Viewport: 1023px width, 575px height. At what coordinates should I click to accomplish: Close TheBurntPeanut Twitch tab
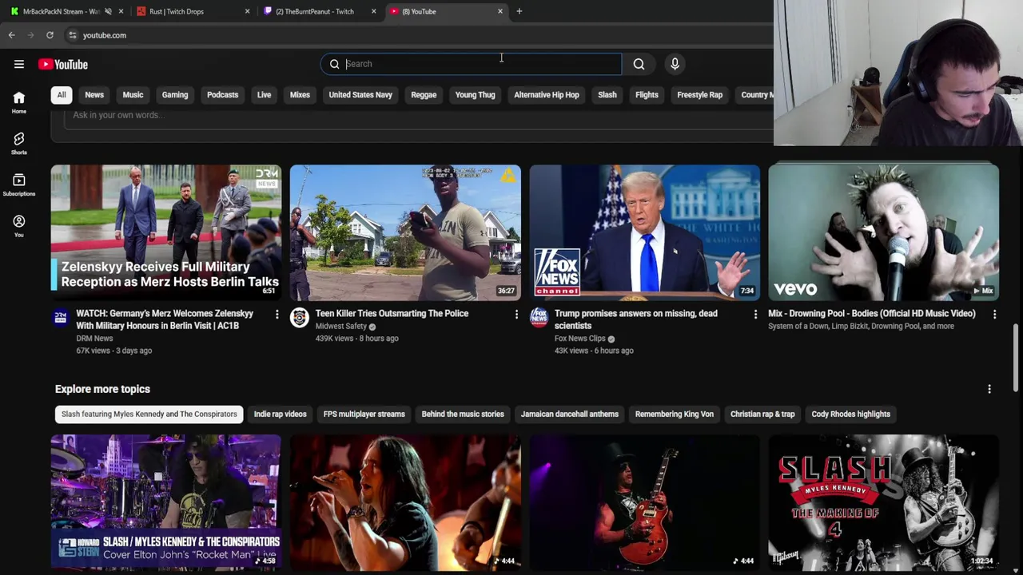373,11
